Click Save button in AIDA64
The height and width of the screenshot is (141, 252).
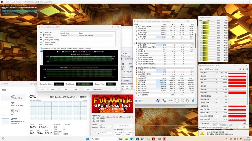point(75,89)
